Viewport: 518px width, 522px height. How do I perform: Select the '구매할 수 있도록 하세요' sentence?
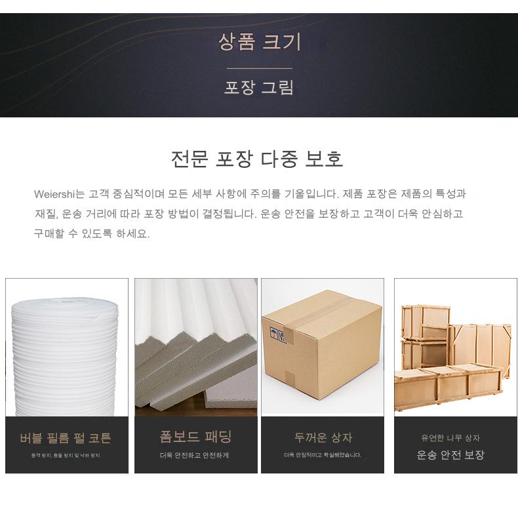tap(92, 233)
